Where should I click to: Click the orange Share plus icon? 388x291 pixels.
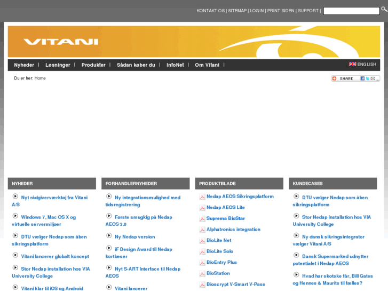[x=334, y=78]
